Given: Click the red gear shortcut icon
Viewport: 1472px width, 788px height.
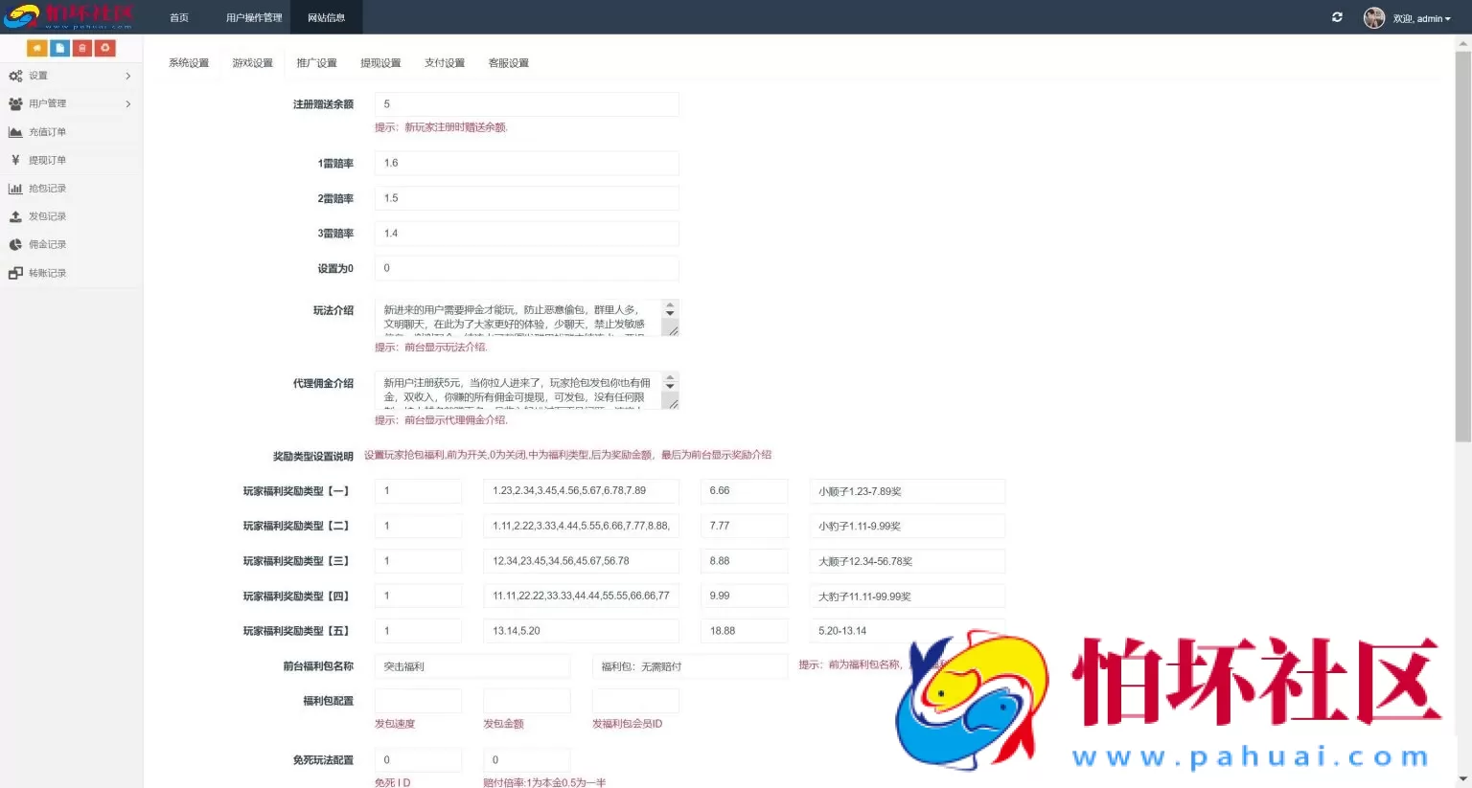Looking at the screenshot, I should 104,47.
